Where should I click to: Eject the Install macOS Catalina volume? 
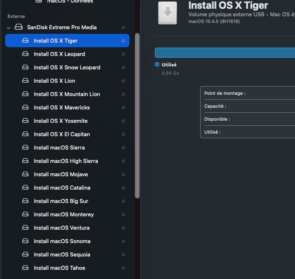(x=123, y=188)
